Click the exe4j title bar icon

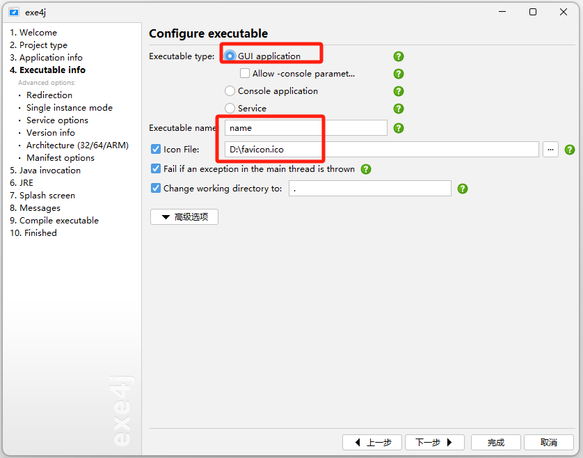pos(14,13)
